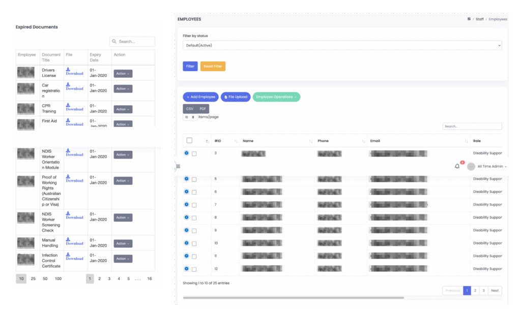This screenshot has width=521, height=318.
Task: Go to page 2 of employees
Action: pyautogui.click(x=475, y=291)
